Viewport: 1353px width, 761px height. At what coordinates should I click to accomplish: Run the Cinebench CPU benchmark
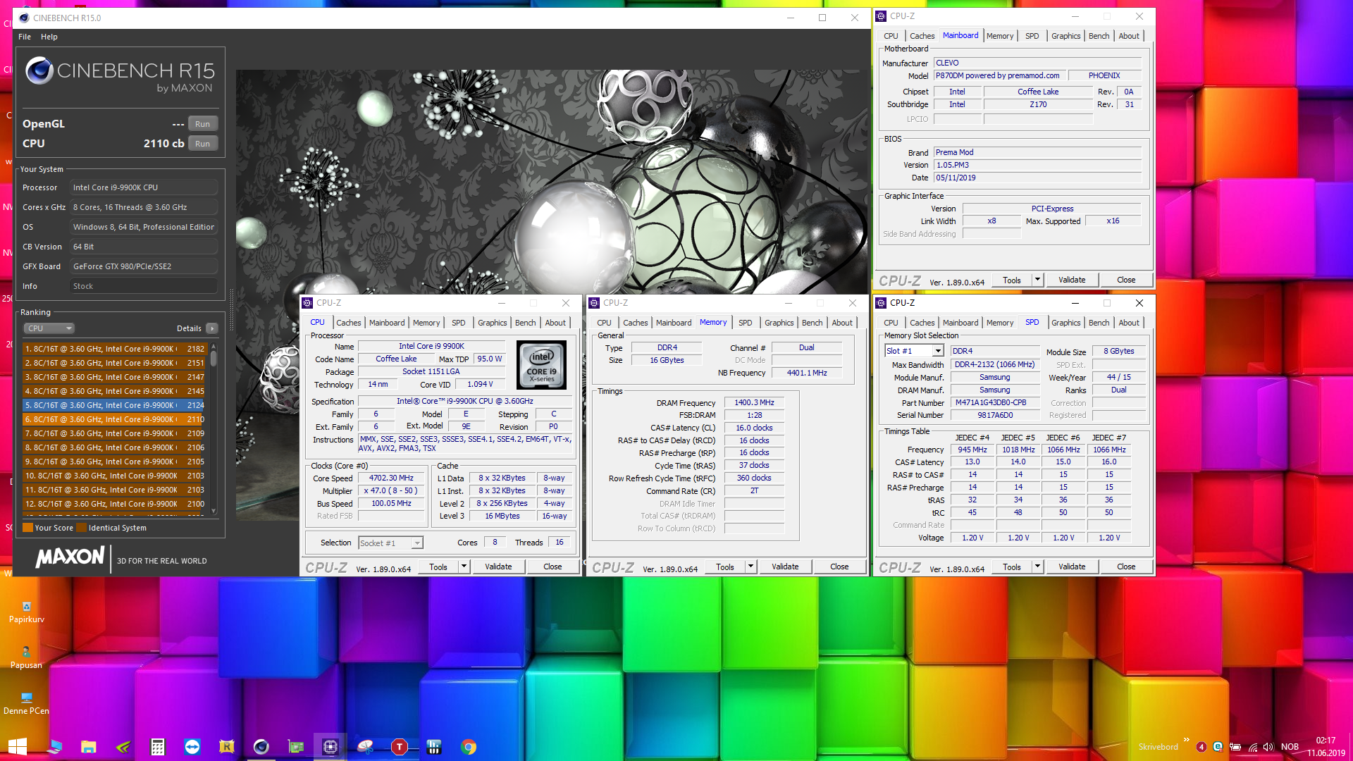[x=202, y=143]
